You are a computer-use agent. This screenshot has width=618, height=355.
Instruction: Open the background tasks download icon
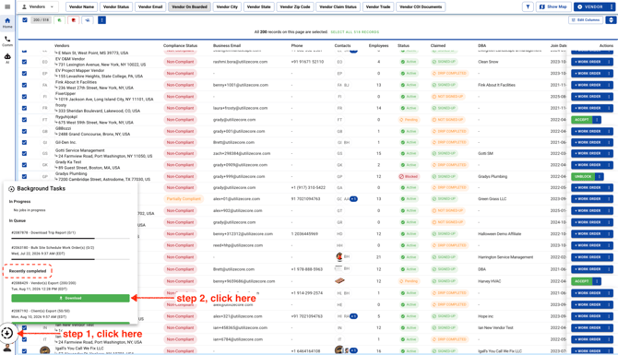pos(7,333)
